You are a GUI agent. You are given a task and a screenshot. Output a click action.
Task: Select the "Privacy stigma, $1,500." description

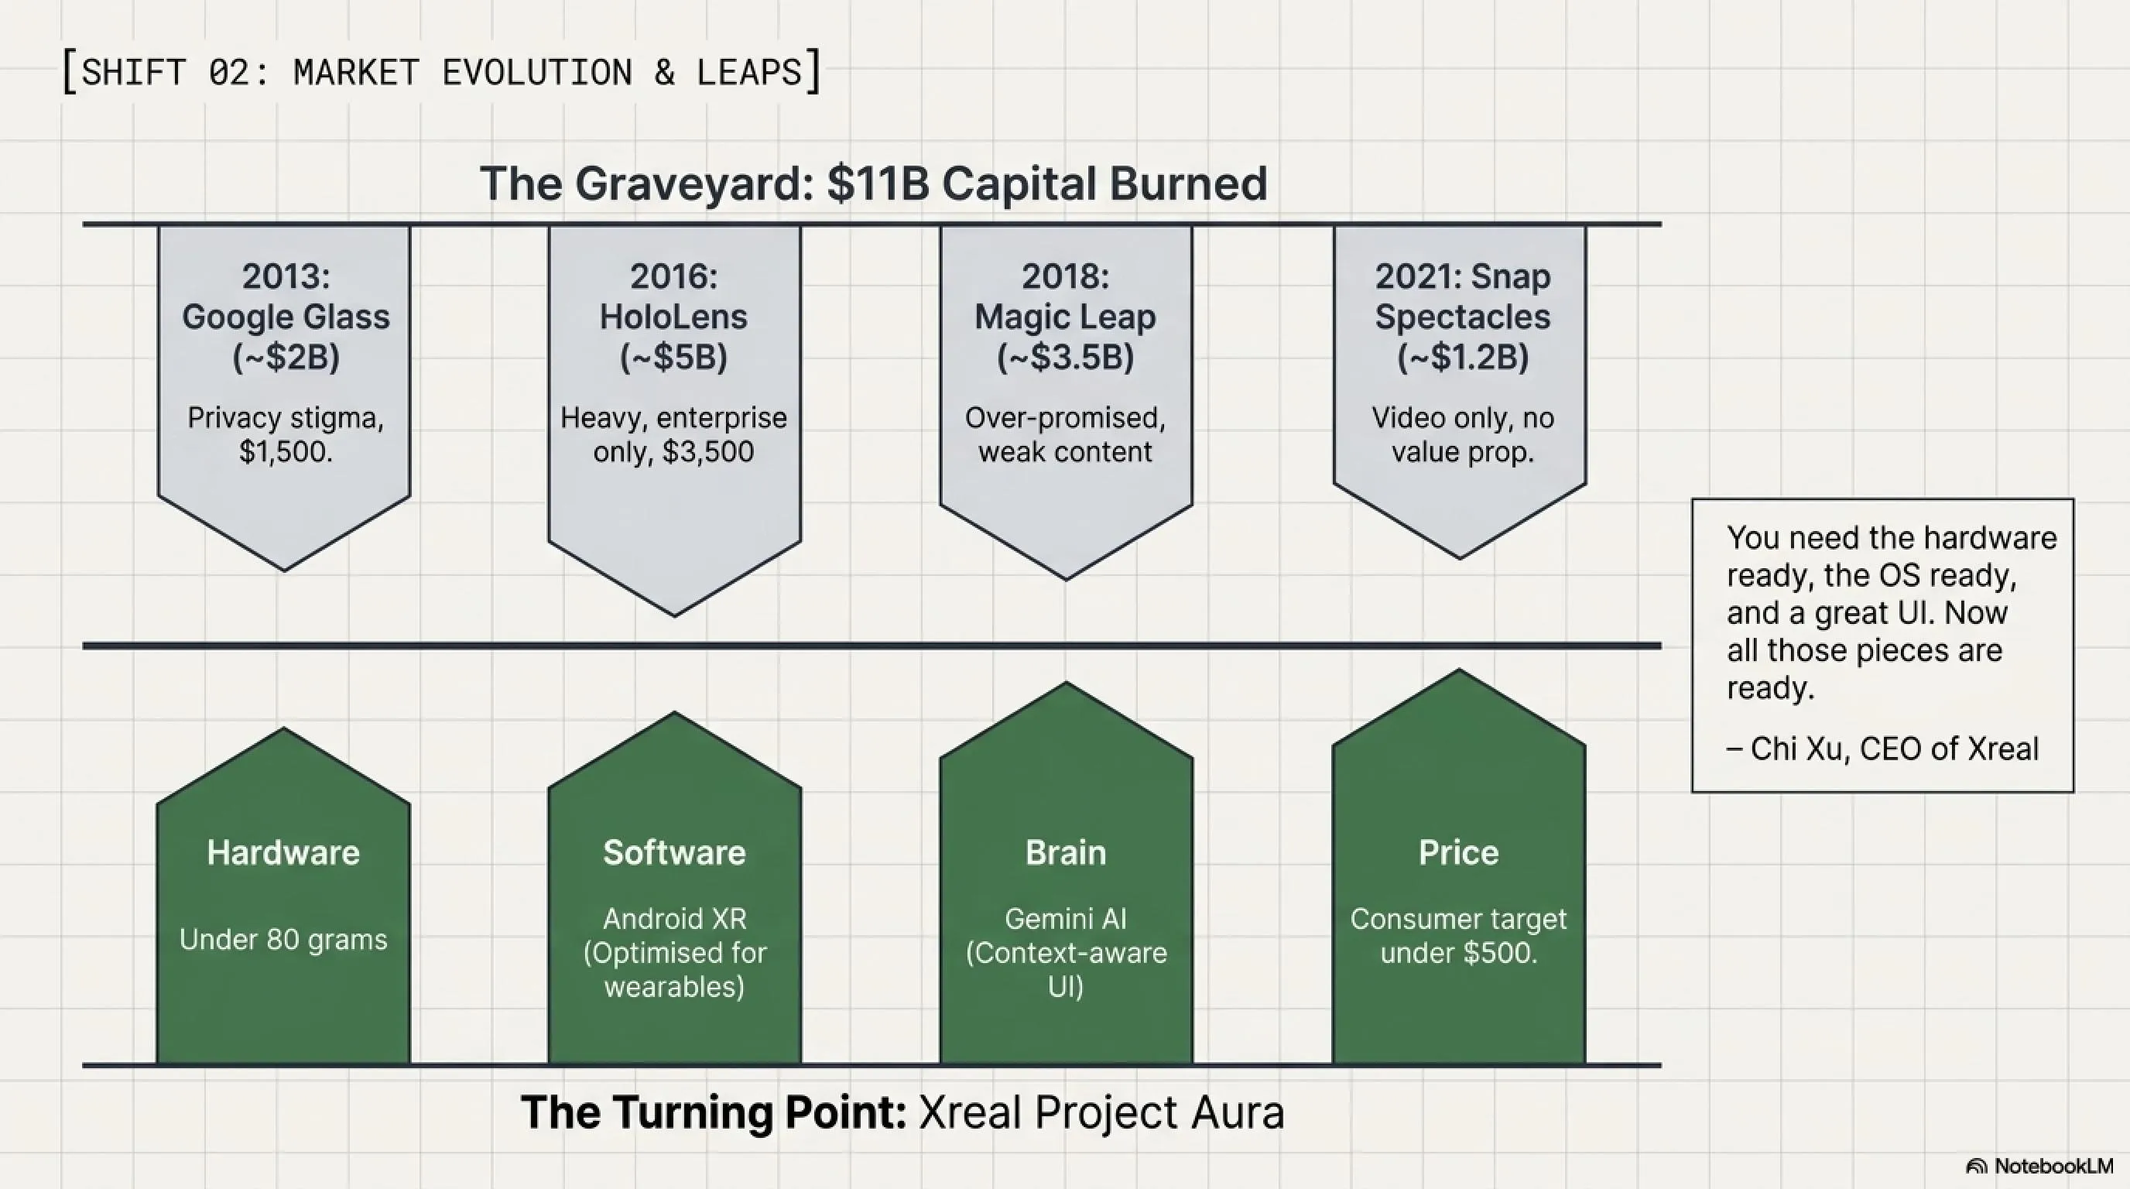[x=286, y=434]
